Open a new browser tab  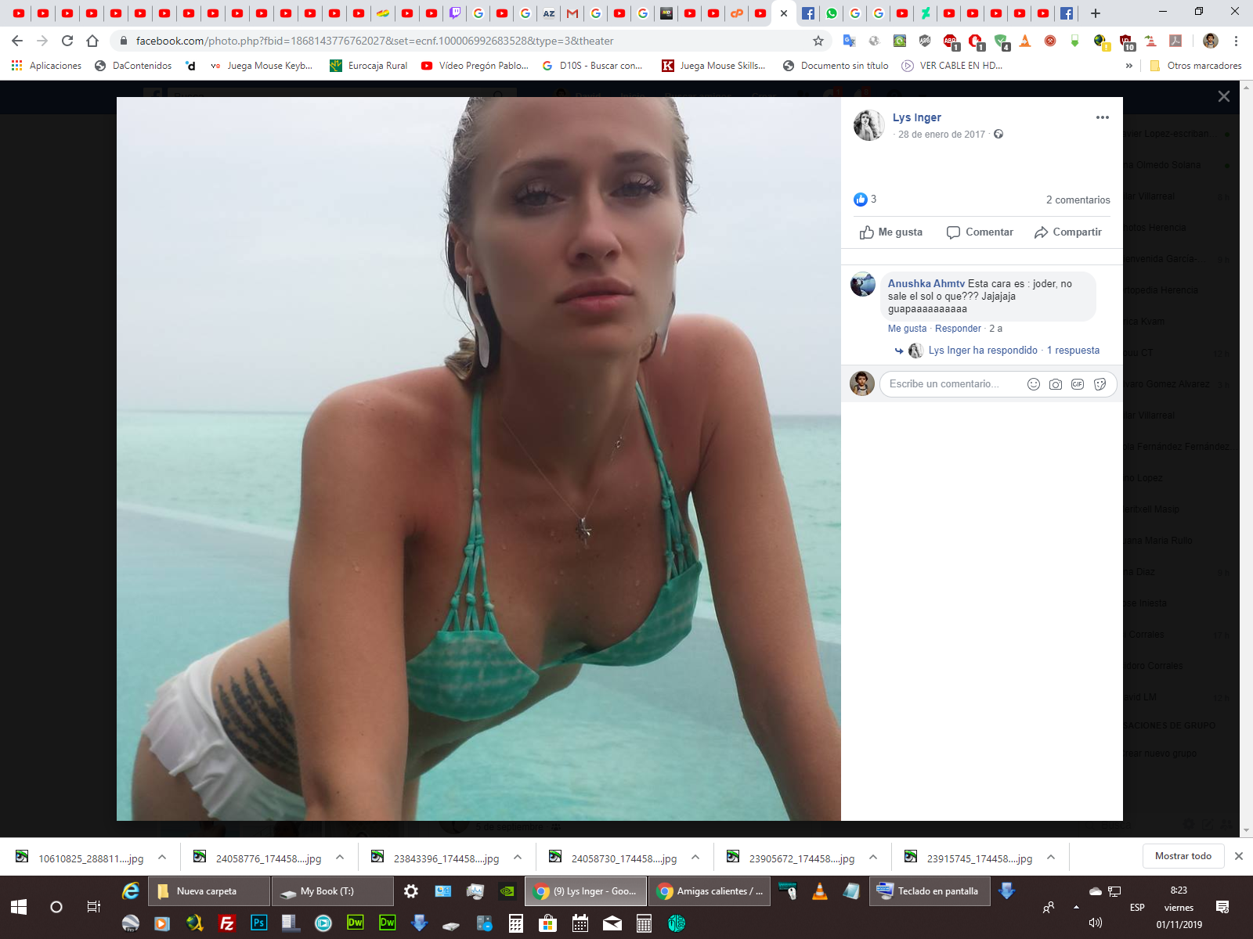(x=1096, y=13)
